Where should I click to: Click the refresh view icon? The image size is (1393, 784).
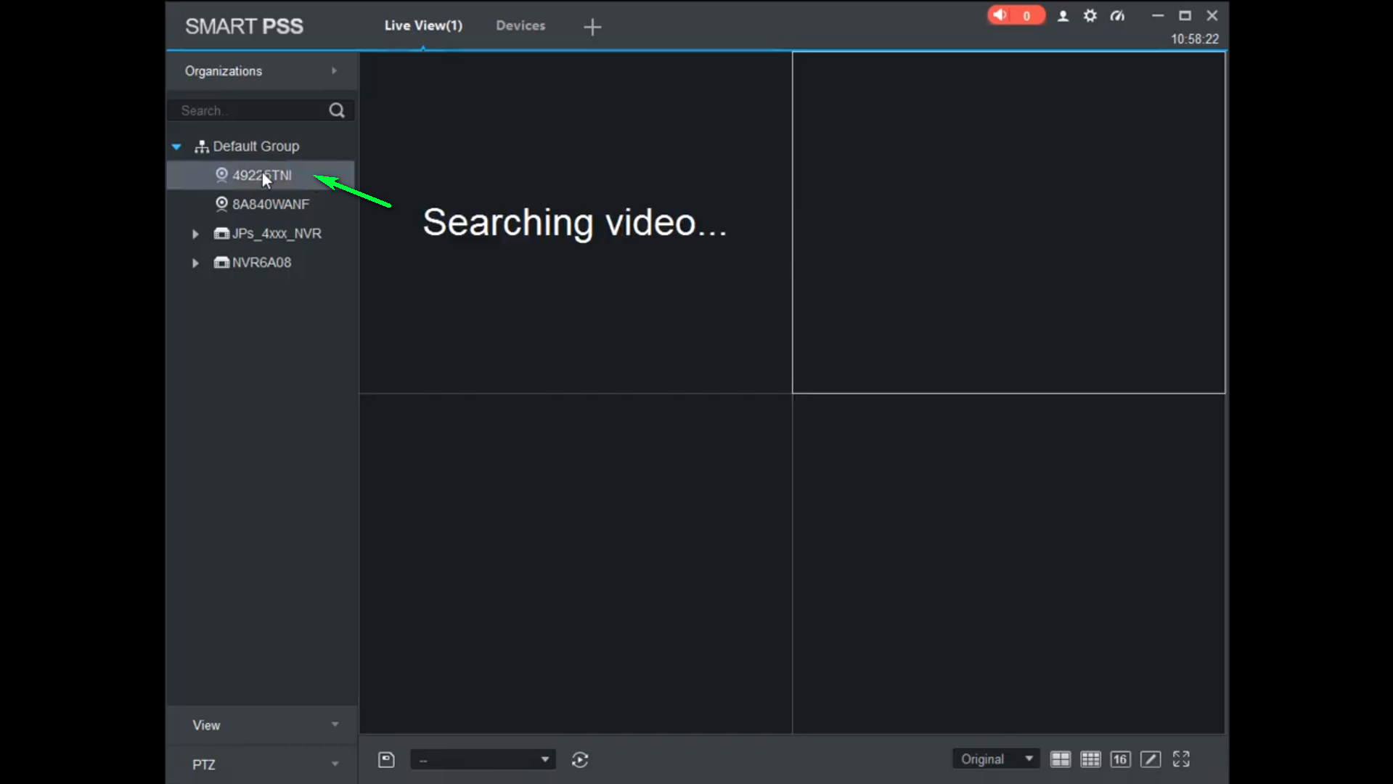coord(579,759)
